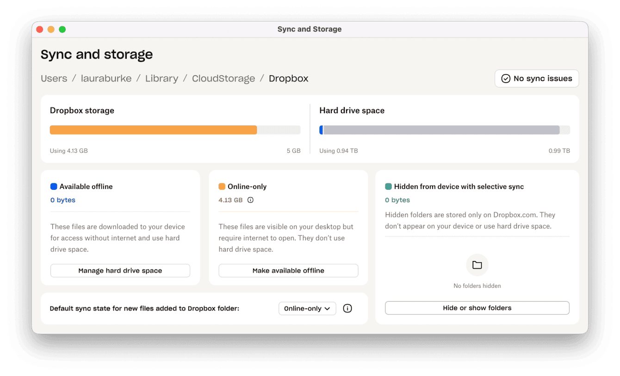The image size is (620, 376).
Task: Click the Hide or show folders button
Action: [477, 308]
